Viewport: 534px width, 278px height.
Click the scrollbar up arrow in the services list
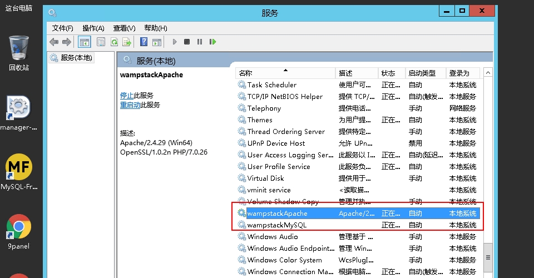click(x=487, y=73)
